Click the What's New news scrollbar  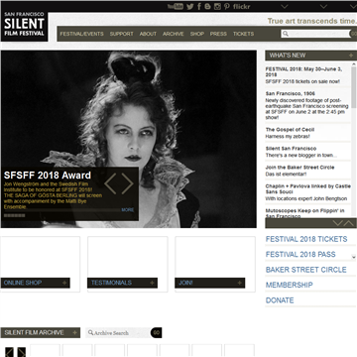point(354,140)
